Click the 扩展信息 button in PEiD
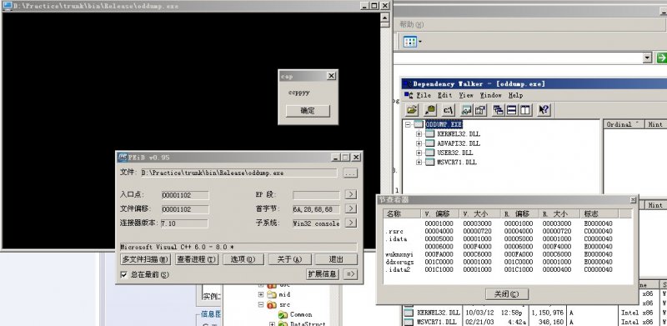 tap(323, 274)
